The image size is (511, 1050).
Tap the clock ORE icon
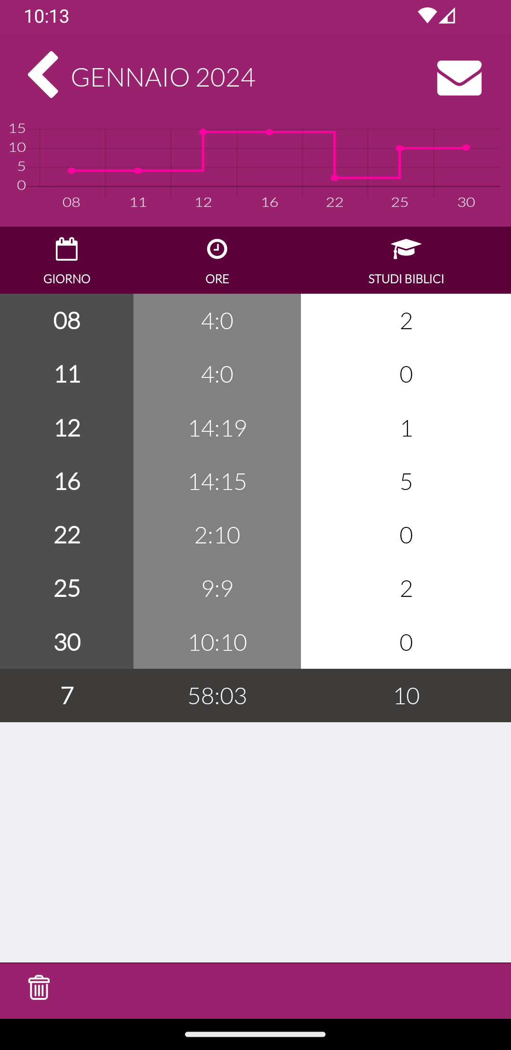217,249
